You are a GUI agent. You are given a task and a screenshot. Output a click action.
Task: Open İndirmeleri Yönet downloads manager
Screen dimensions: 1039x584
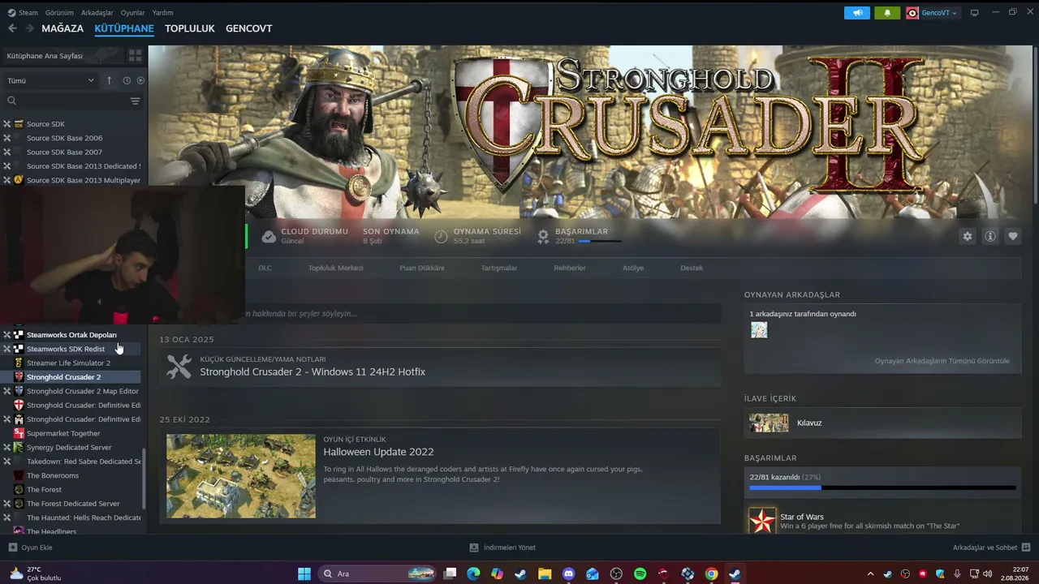pyautogui.click(x=502, y=547)
